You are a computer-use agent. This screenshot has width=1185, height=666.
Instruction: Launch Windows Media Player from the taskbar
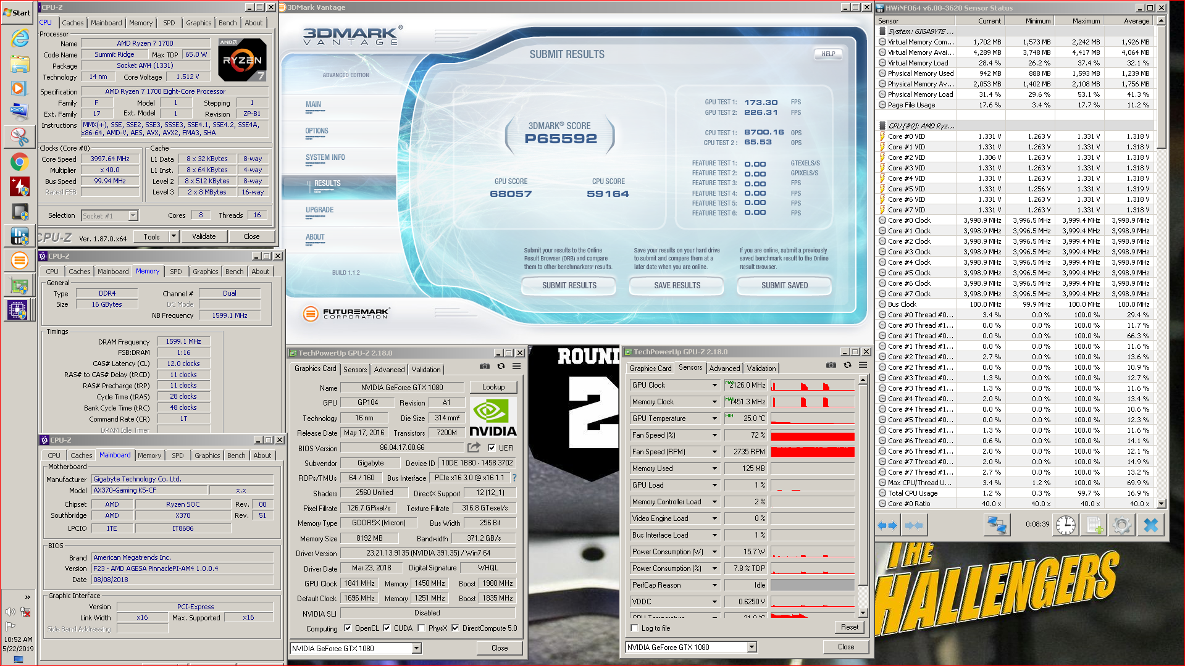[x=19, y=88]
